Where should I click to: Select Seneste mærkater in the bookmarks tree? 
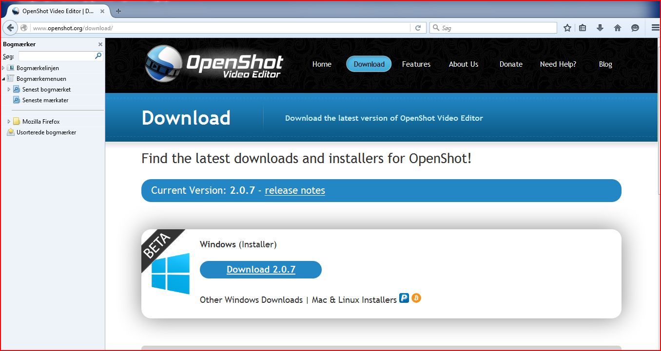click(x=45, y=100)
